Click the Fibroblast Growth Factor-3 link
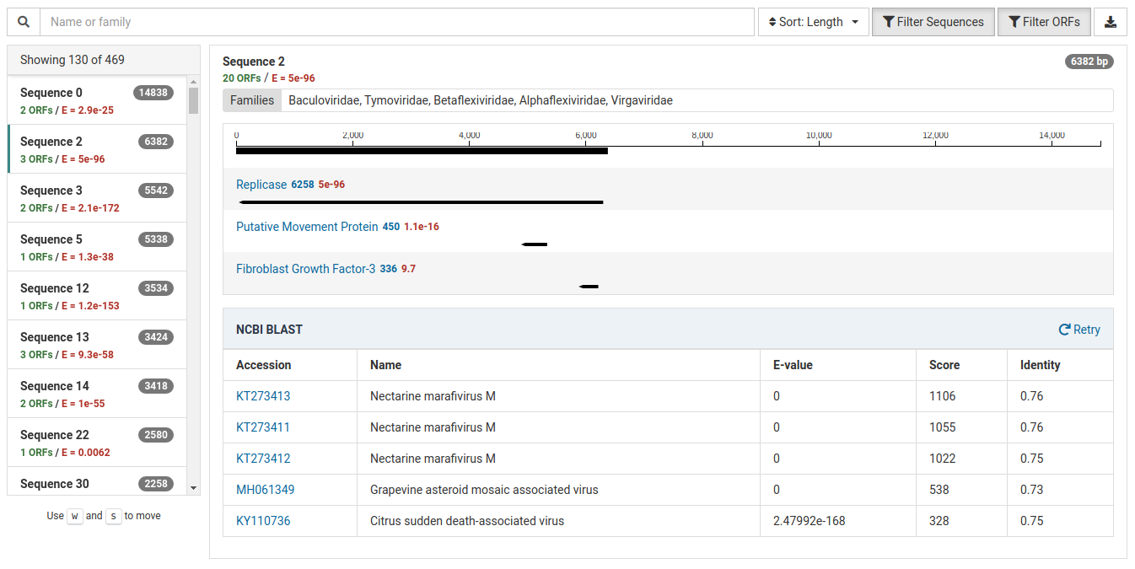 pyautogui.click(x=305, y=269)
